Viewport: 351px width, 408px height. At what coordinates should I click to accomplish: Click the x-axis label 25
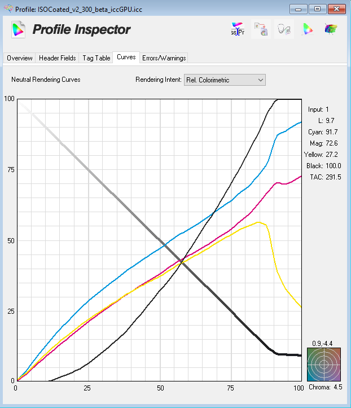point(87,388)
